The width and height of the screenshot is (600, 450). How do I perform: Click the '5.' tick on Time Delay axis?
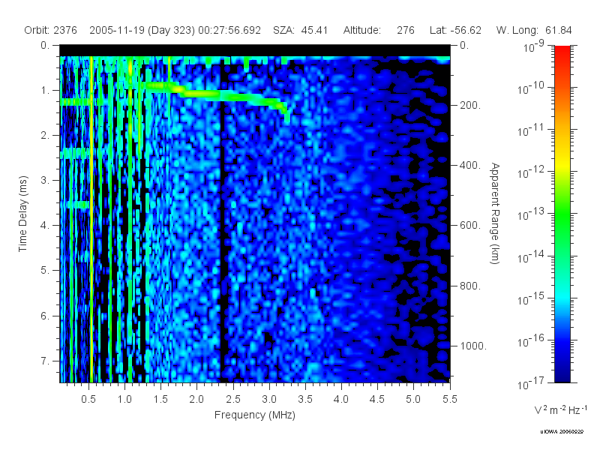click(45, 271)
